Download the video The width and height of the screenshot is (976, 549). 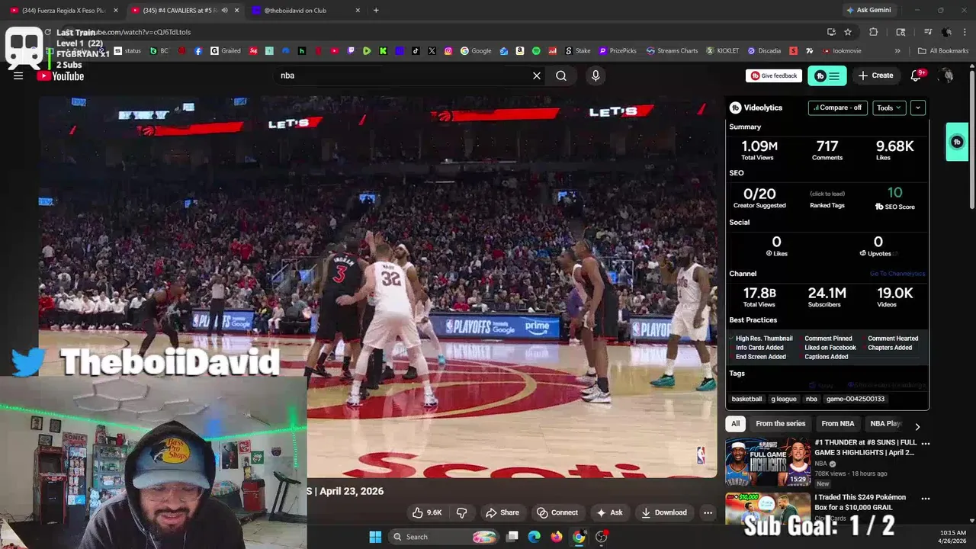click(664, 512)
